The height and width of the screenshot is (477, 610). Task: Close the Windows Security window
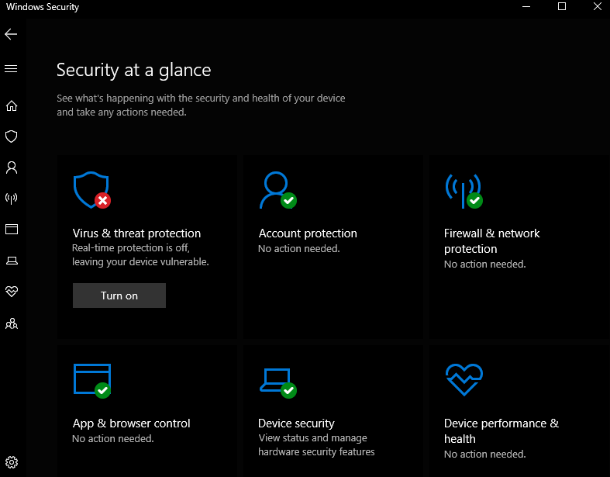pos(598,7)
